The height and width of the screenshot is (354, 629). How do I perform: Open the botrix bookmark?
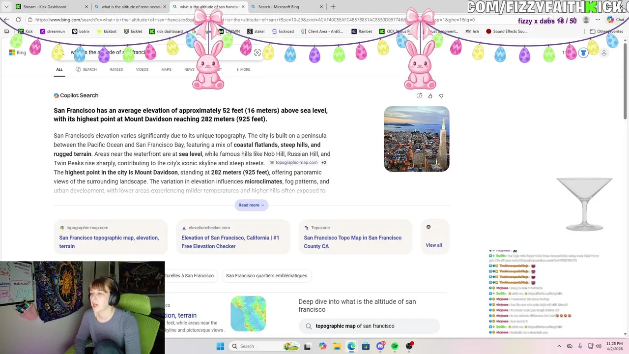coord(81,31)
